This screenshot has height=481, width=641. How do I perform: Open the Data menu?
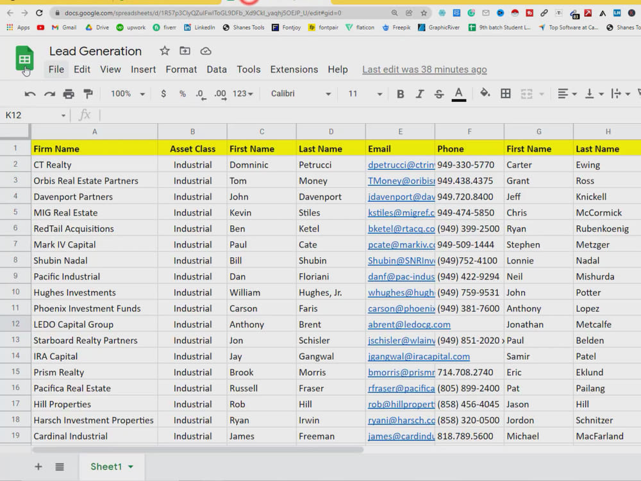click(217, 69)
